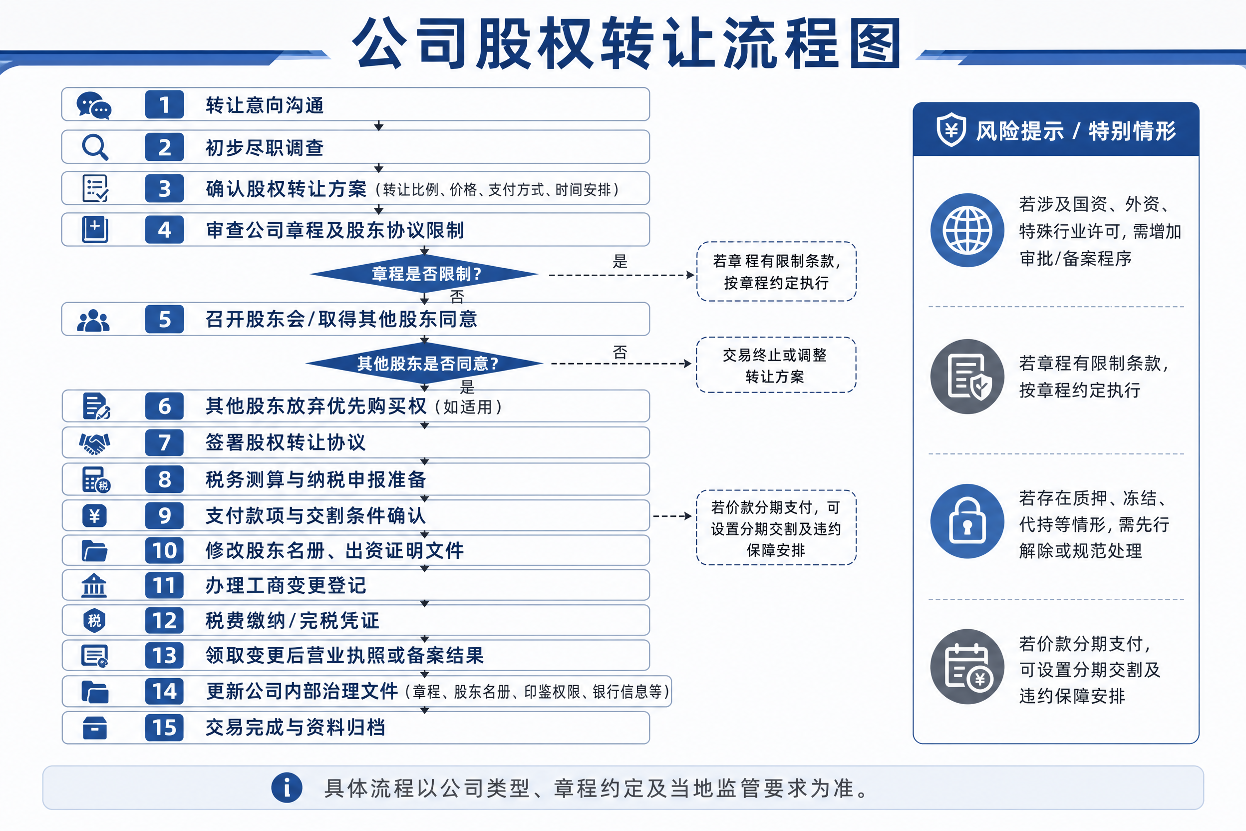
Task: Click the 若价款分期支付 dashed callout box
Action: [776, 528]
